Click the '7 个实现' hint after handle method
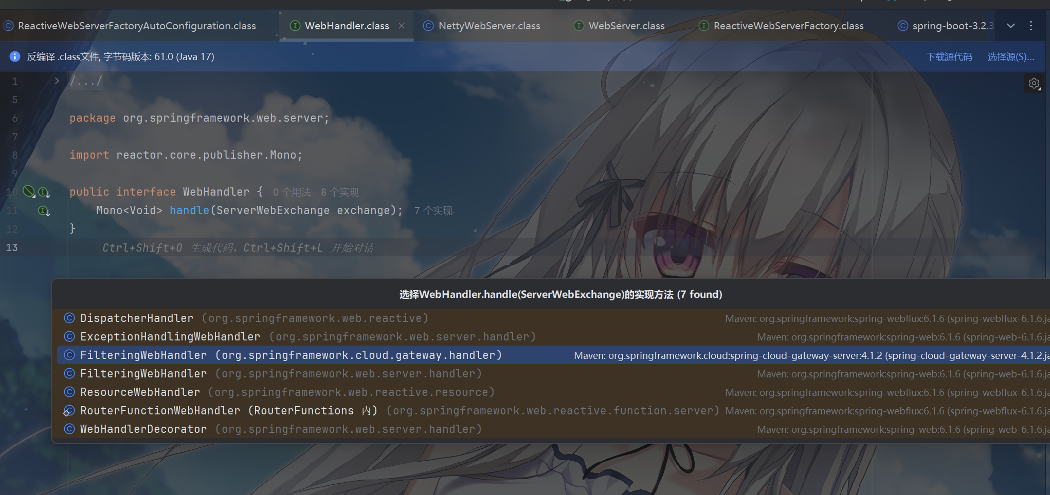 [434, 211]
